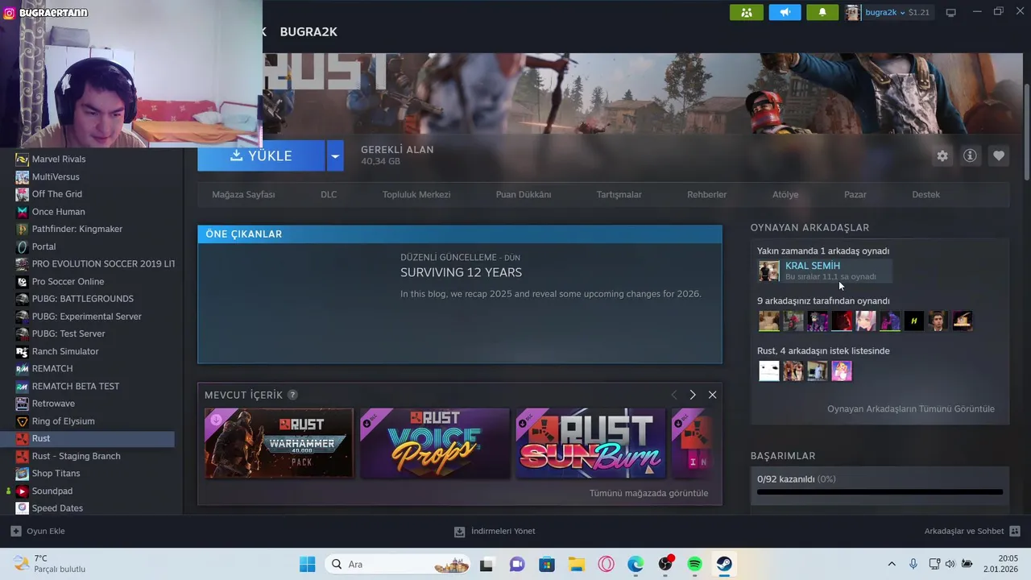Show next available content items arrow
The height and width of the screenshot is (580, 1031).
click(x=692, y=395)
